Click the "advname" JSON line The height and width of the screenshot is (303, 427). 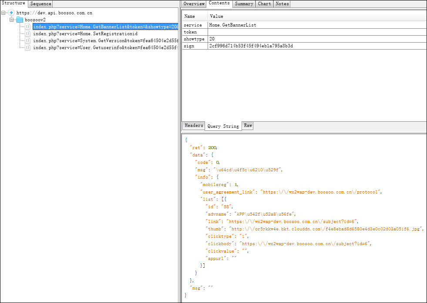[251, 214]
